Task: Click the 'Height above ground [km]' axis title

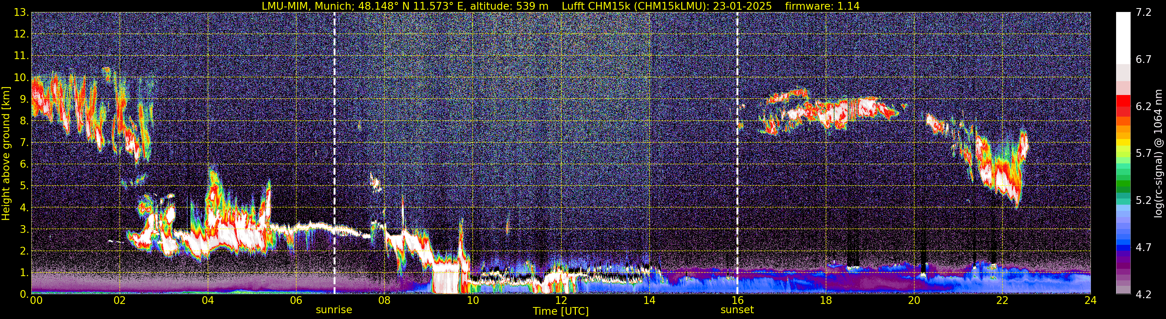Action: pos(6,153)
